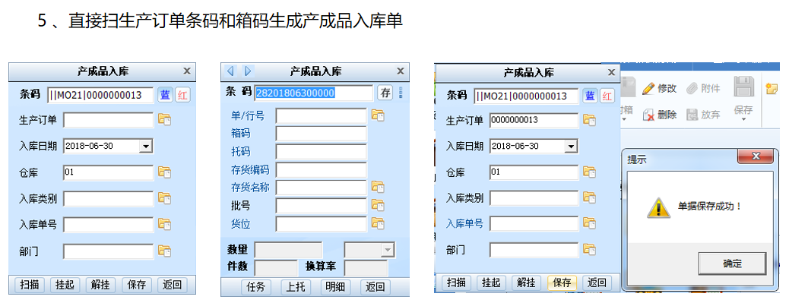Click 任务 button in middle panel
Image resolution: width=789 pixels, height=303 pixels.
[x=256, y=287]
